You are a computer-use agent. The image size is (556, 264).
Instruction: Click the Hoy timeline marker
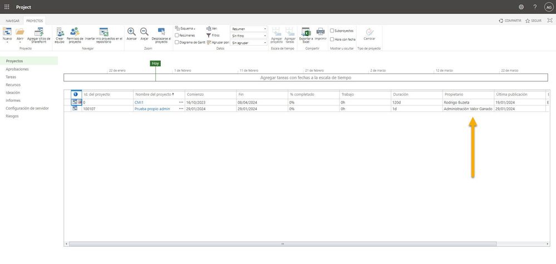[155, 63]
